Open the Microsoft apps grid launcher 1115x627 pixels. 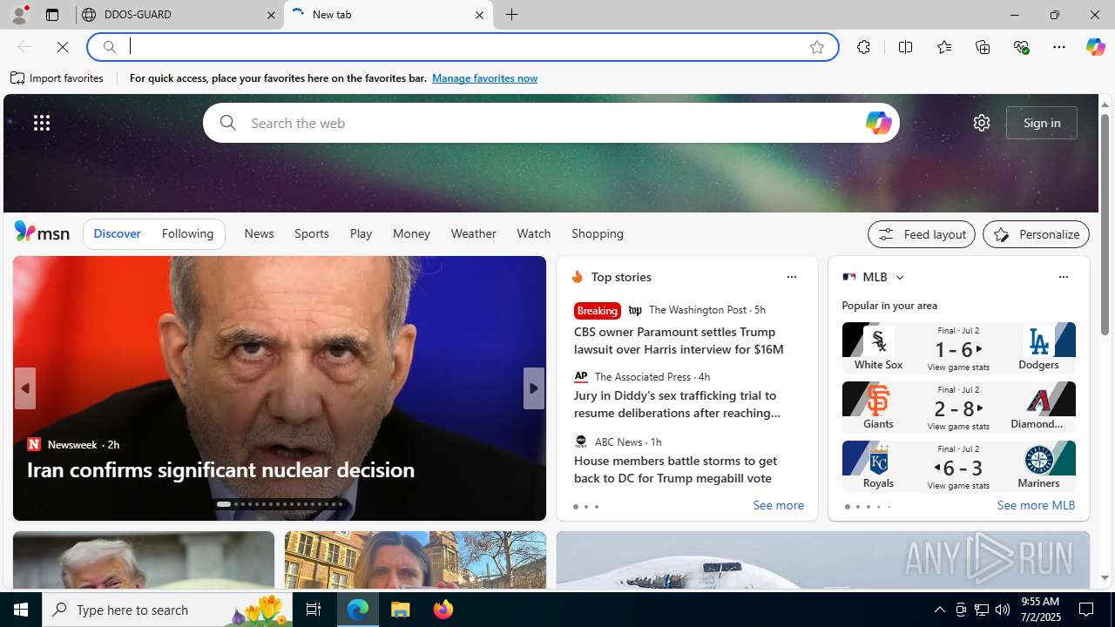tap(42, 123)
